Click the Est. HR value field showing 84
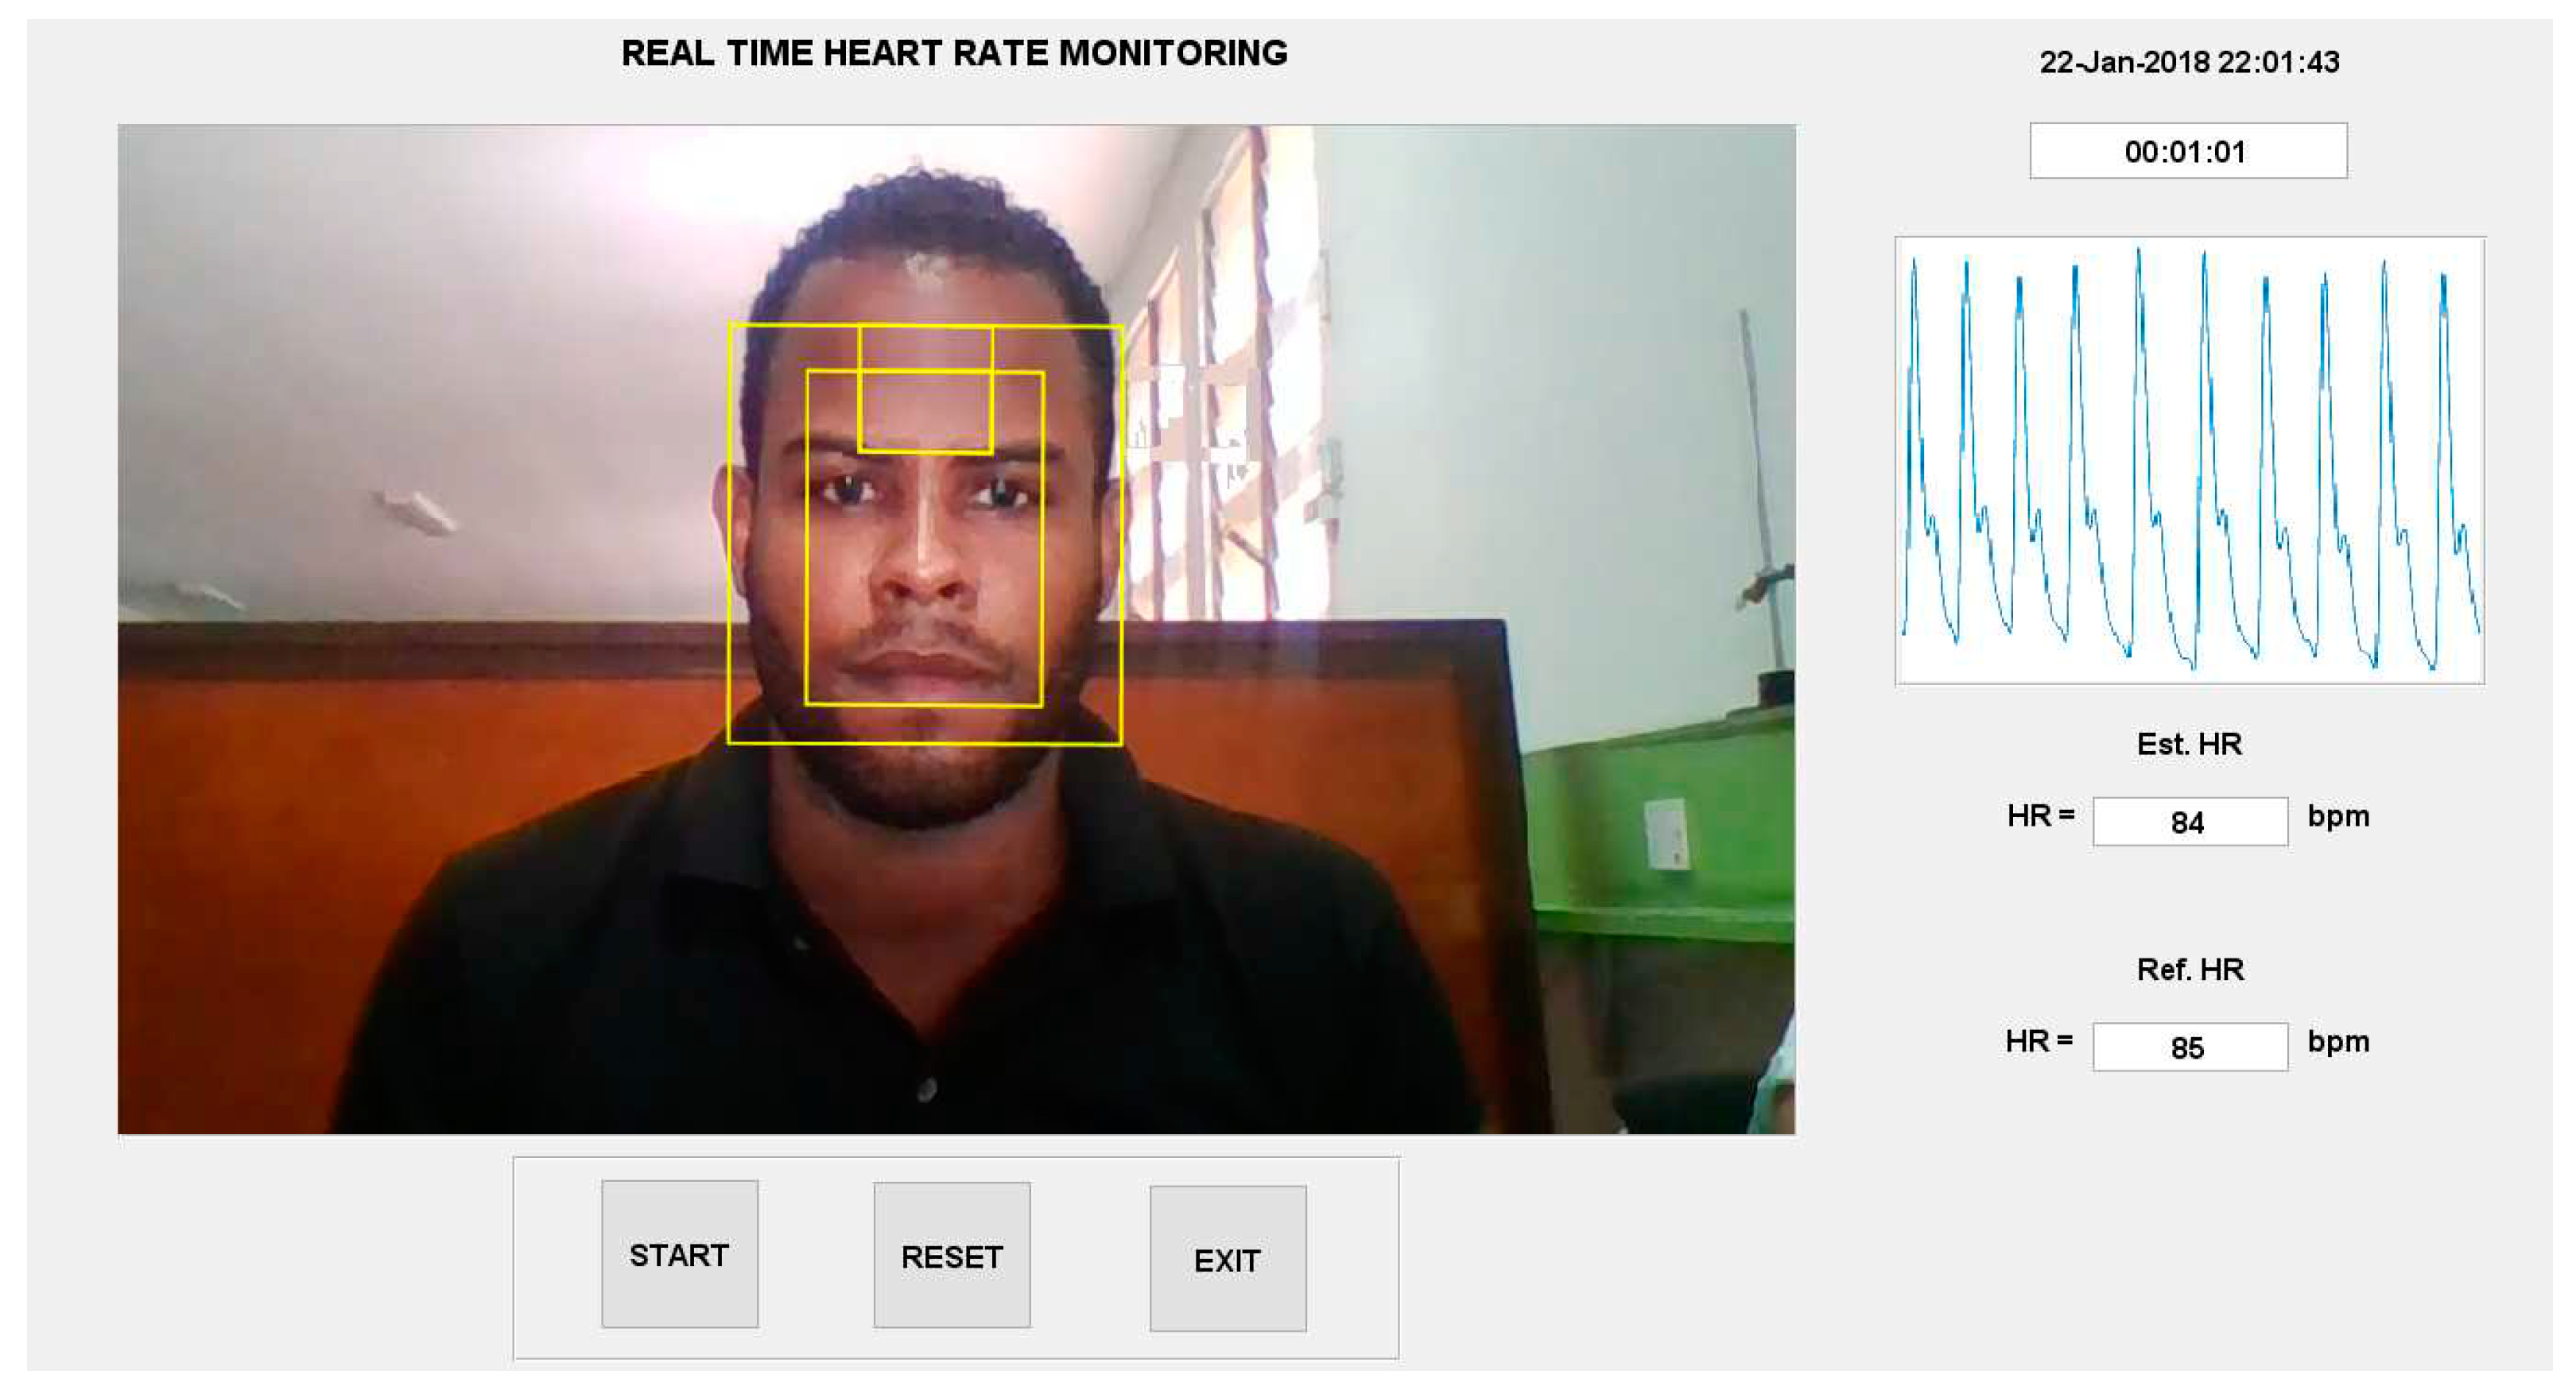The image size is (2576, 1394). [2190, 822]
